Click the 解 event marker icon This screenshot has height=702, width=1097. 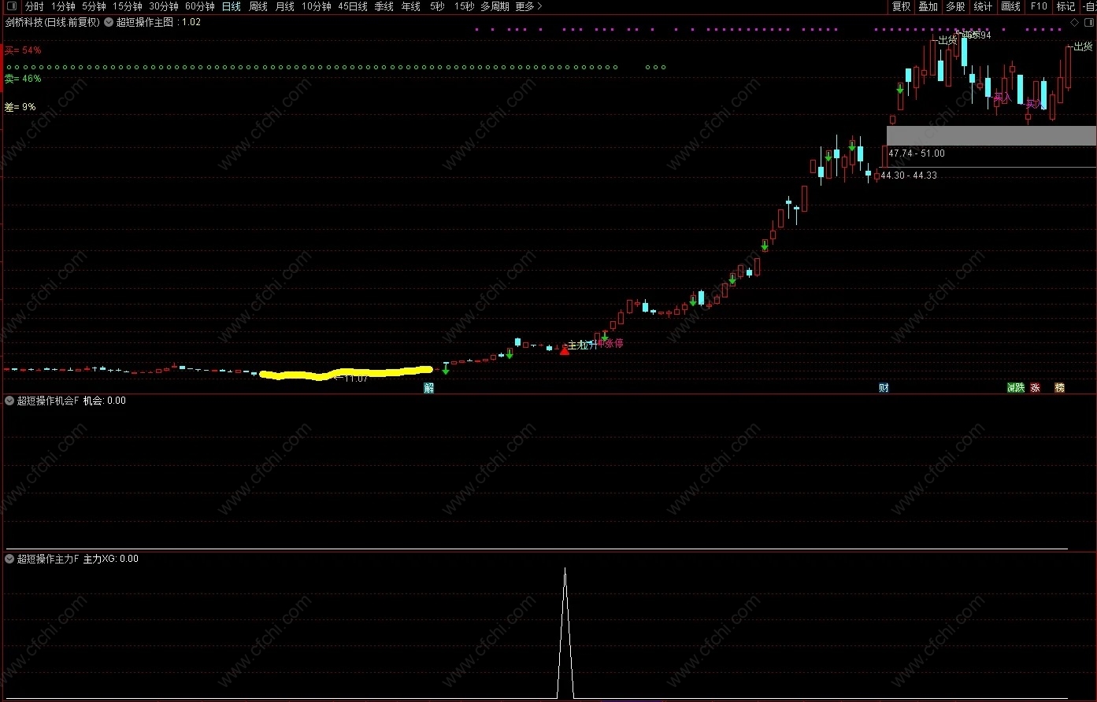(429, 387)
